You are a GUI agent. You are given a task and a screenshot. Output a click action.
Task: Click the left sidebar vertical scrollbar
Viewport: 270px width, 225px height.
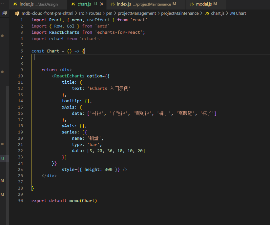8,155
